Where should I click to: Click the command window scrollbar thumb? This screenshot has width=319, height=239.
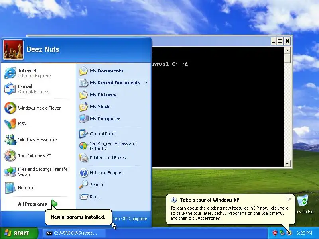pos(287,58)
